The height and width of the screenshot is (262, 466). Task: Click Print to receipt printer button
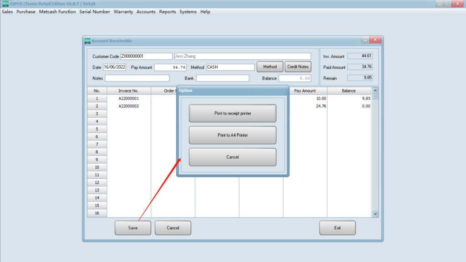click(232, 113)
